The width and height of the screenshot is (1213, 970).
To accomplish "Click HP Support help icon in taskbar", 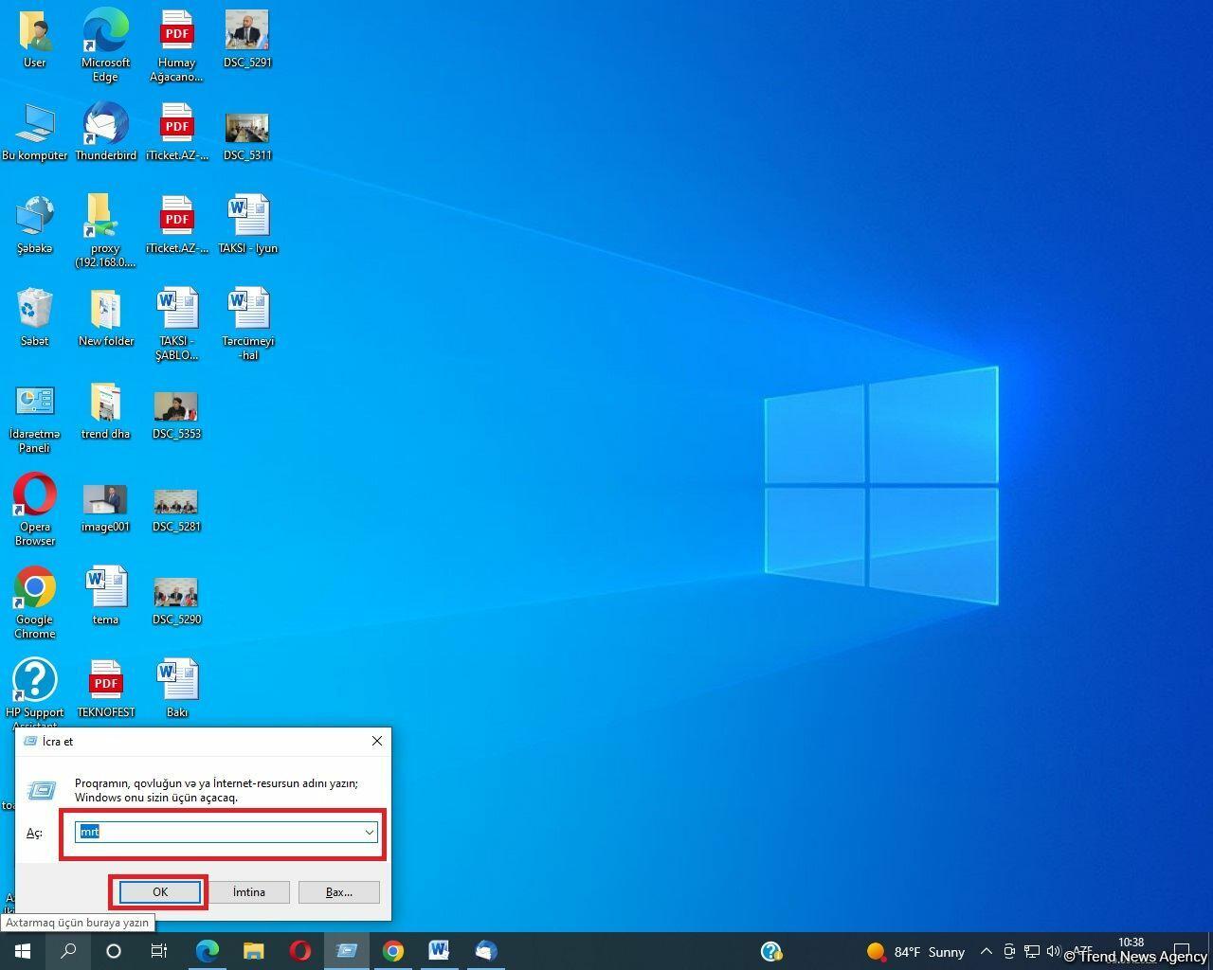I will tap(772, 951).
